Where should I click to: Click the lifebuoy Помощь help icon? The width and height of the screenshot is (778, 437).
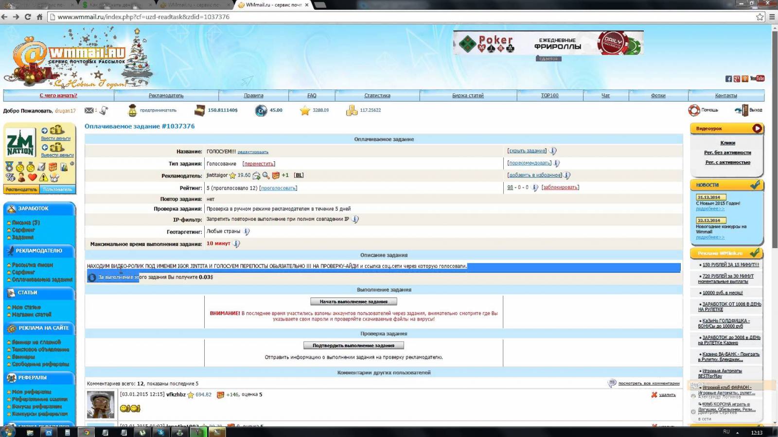click(x=694, y=110)
